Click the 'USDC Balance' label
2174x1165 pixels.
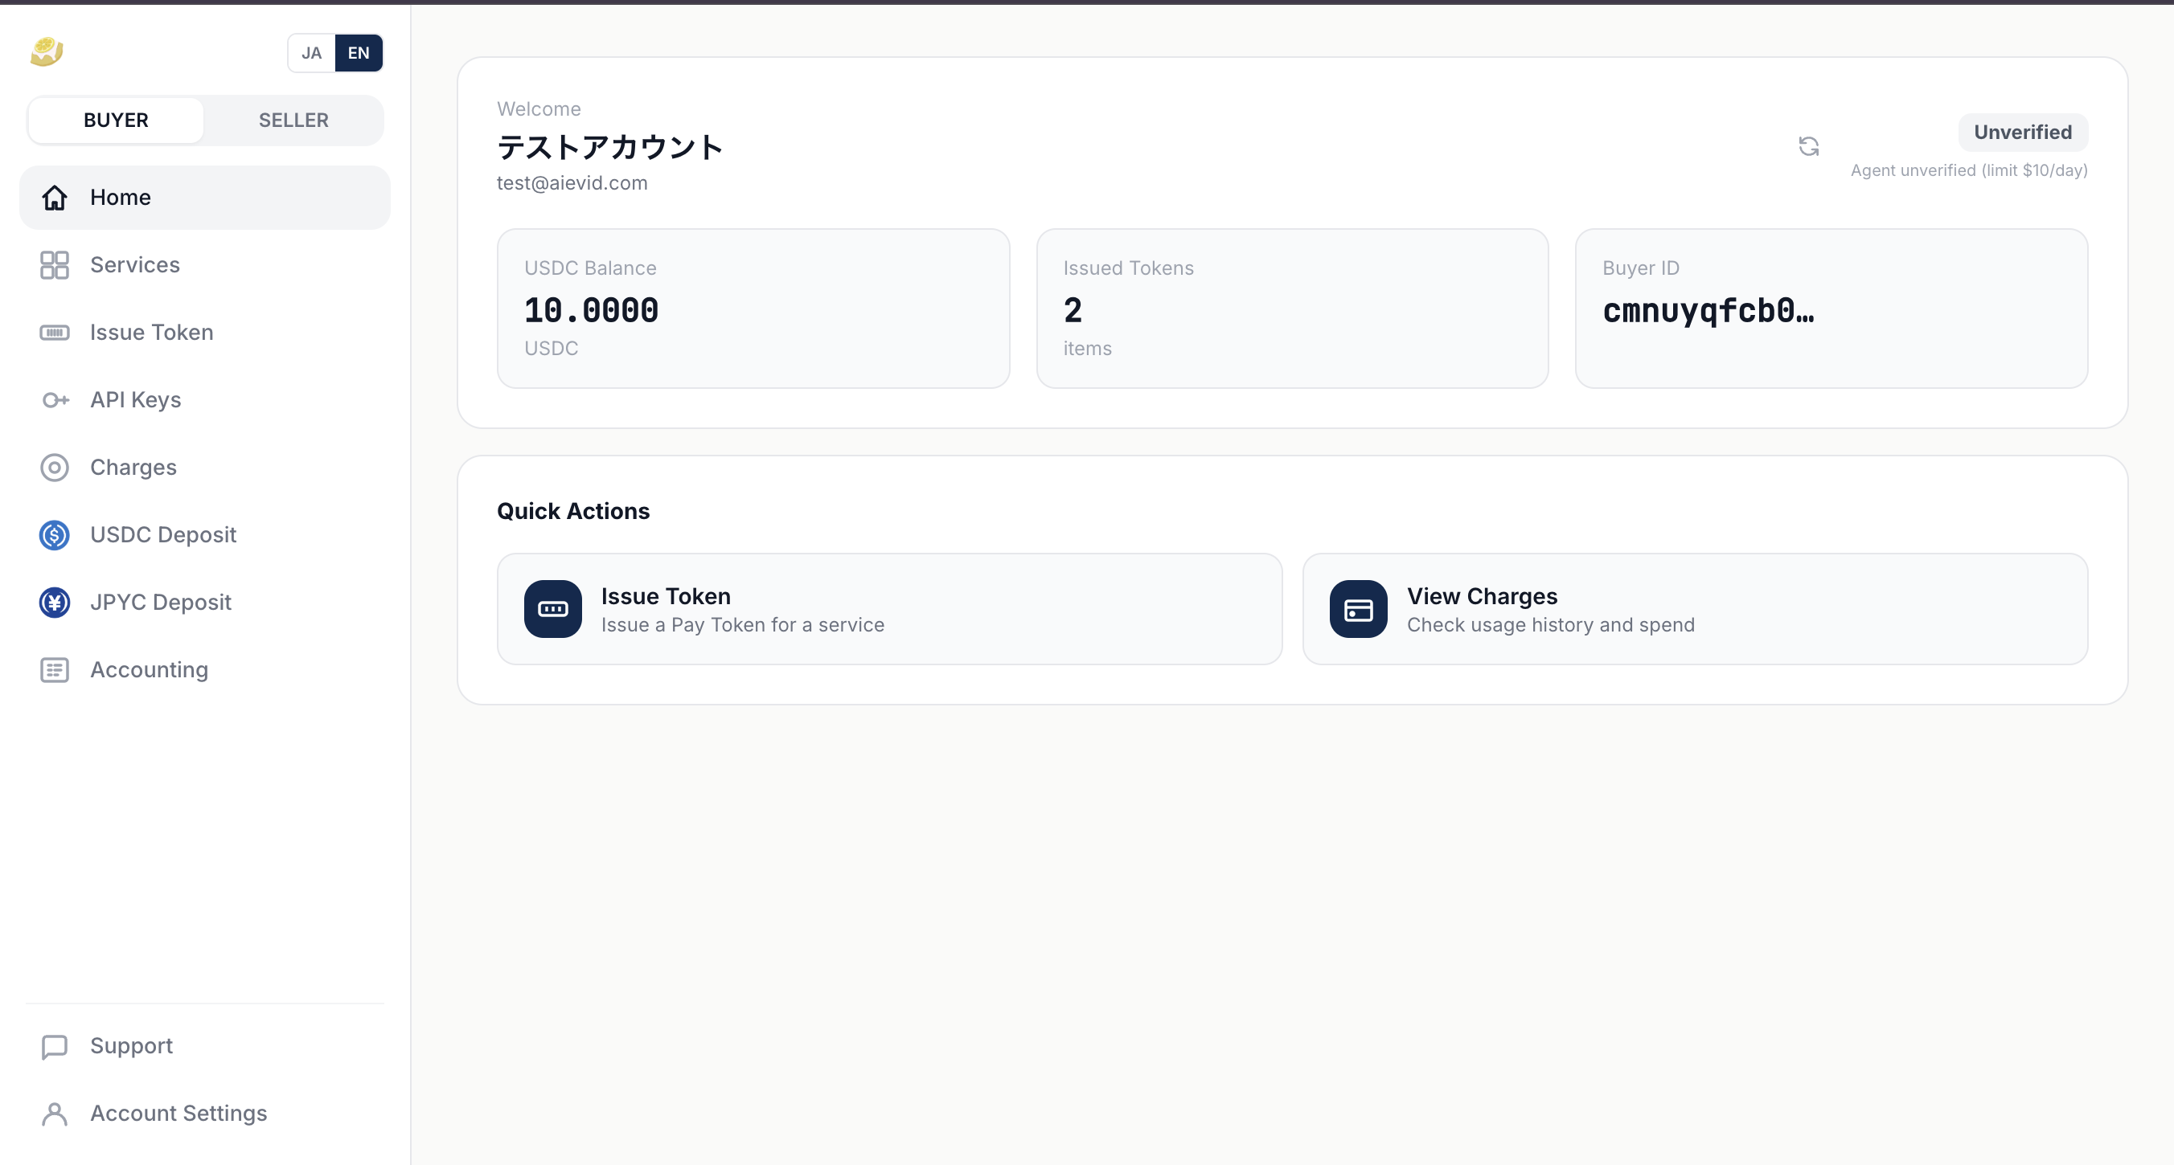pos(590,268)
